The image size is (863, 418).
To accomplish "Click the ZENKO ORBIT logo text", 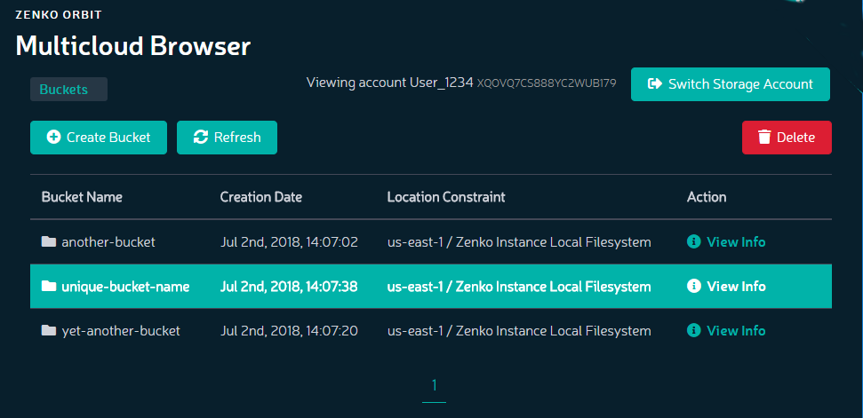I will pos(59,15).
